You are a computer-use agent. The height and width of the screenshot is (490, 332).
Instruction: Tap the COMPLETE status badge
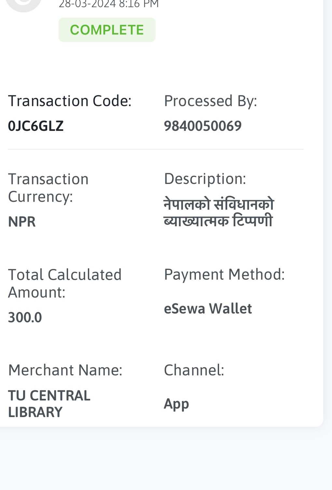click(107, 30)
